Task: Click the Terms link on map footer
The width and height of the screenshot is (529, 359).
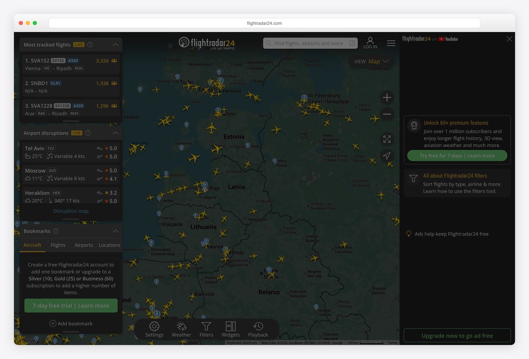Action: click(392, 343)
